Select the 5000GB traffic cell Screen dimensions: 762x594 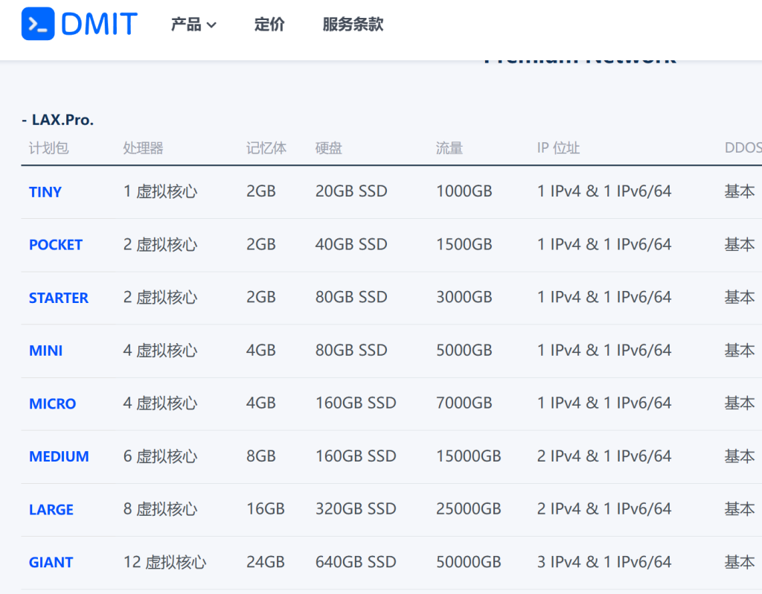click(464, 351)
